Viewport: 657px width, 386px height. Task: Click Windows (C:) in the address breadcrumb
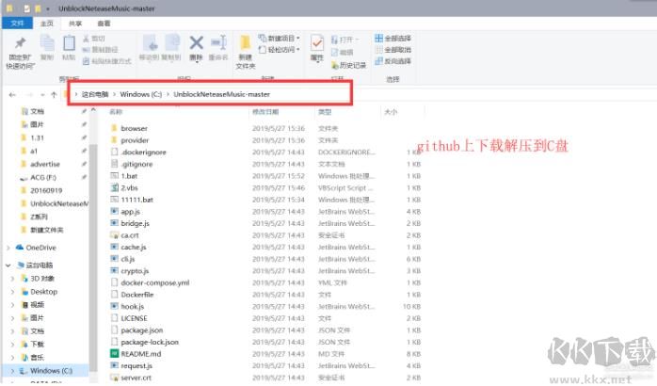[x=141, y=95]
